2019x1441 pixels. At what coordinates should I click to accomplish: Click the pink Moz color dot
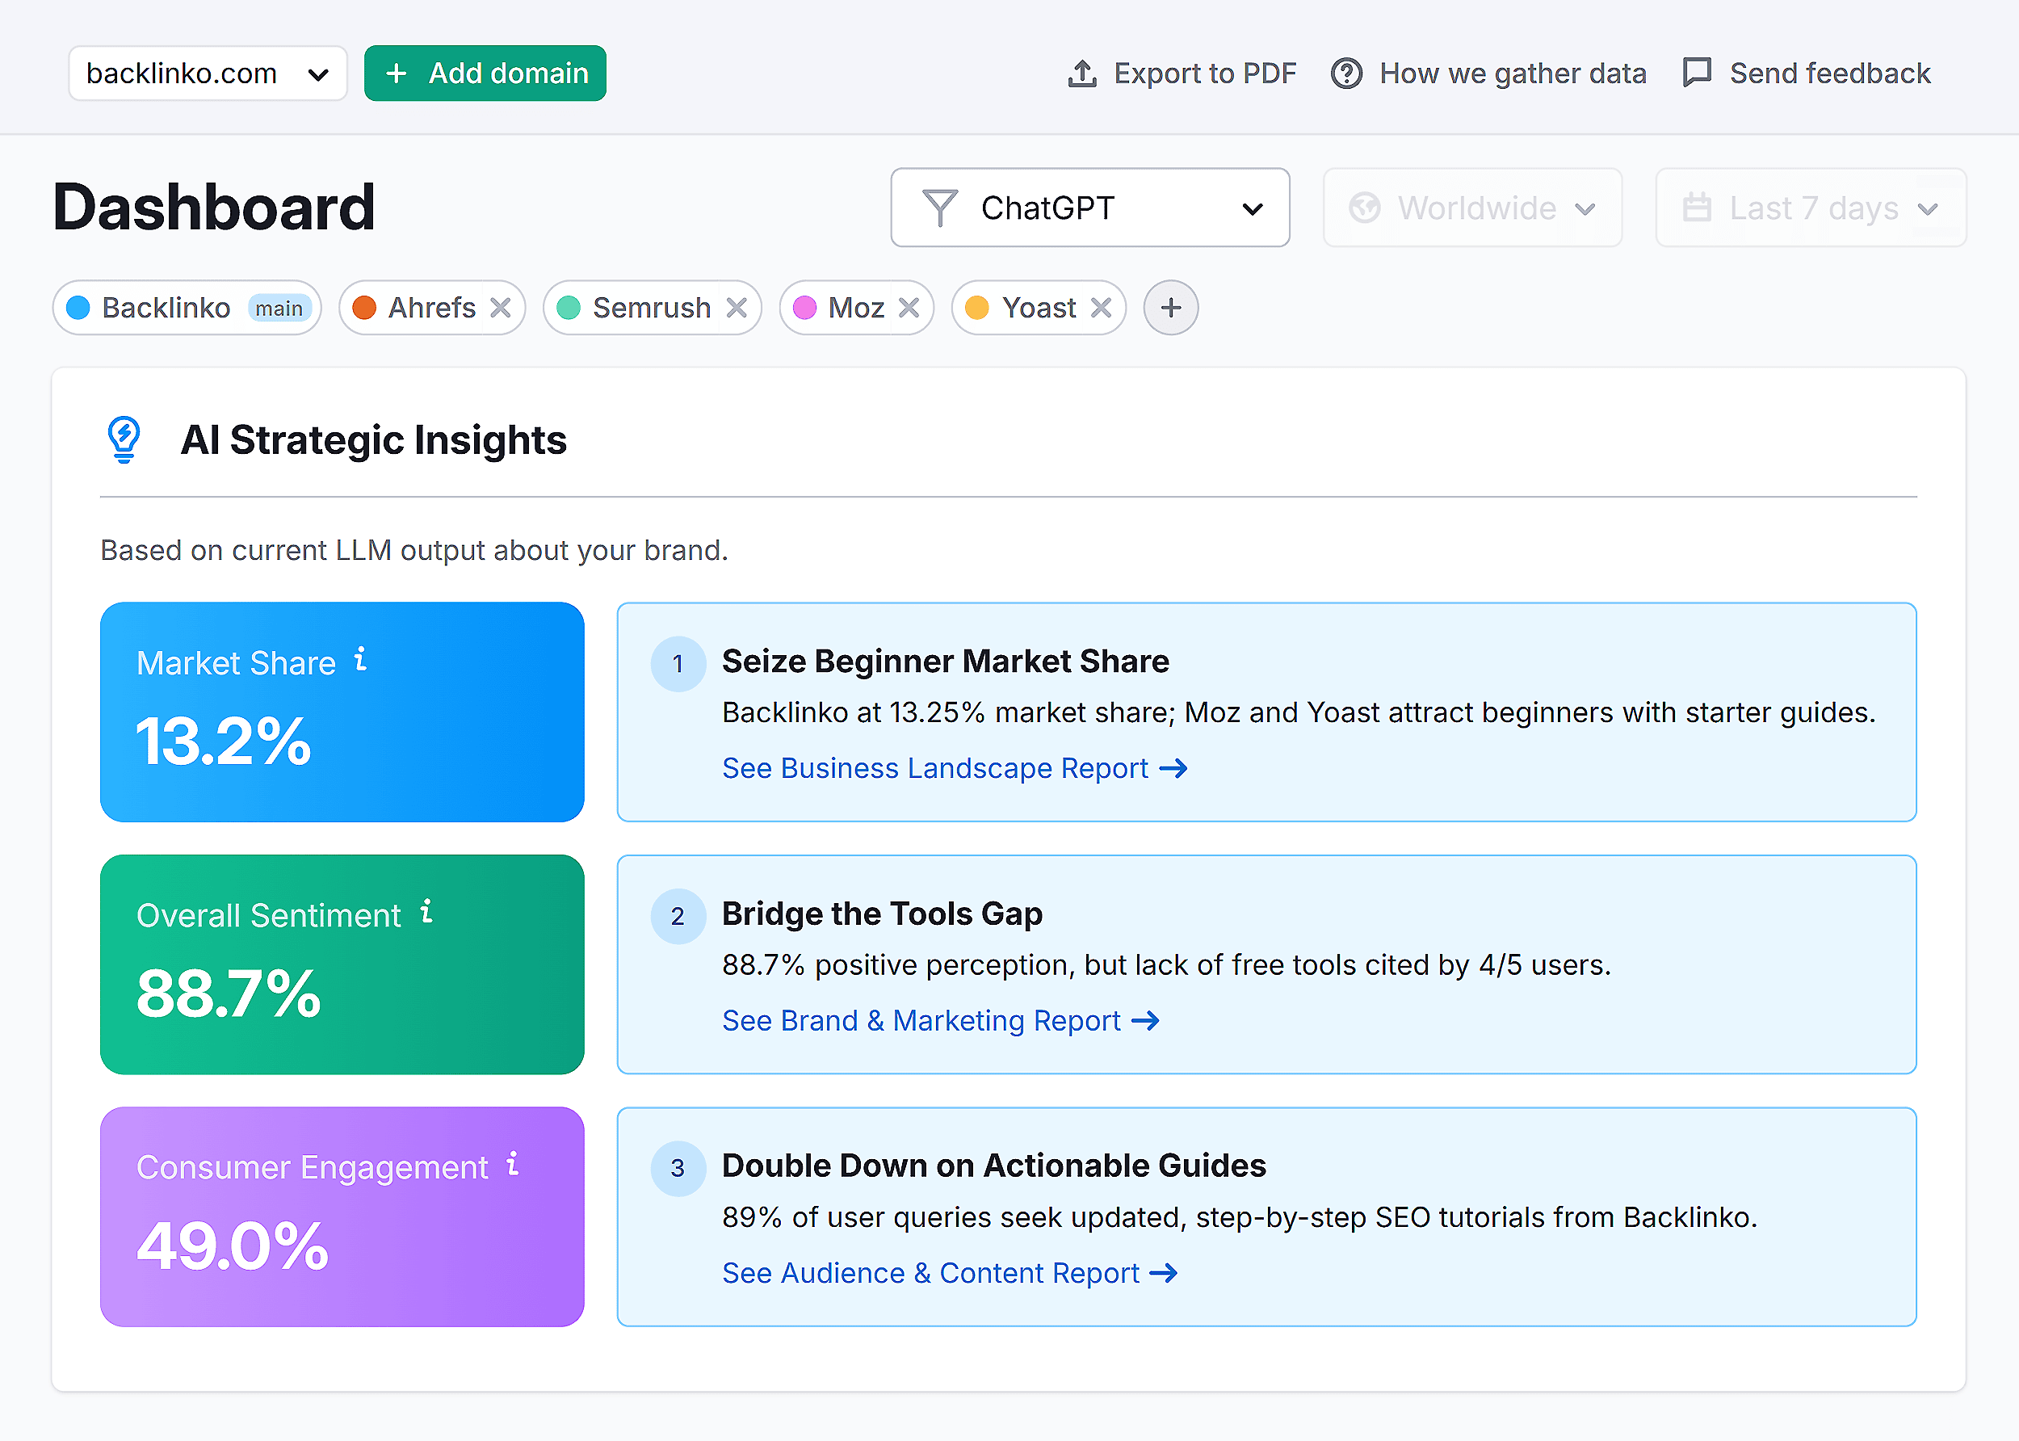[x=804, y=308]
